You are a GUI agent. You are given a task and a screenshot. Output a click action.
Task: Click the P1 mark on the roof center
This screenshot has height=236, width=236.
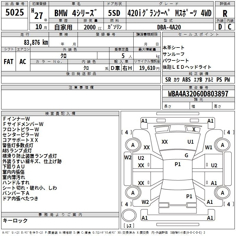click(178, 164)
